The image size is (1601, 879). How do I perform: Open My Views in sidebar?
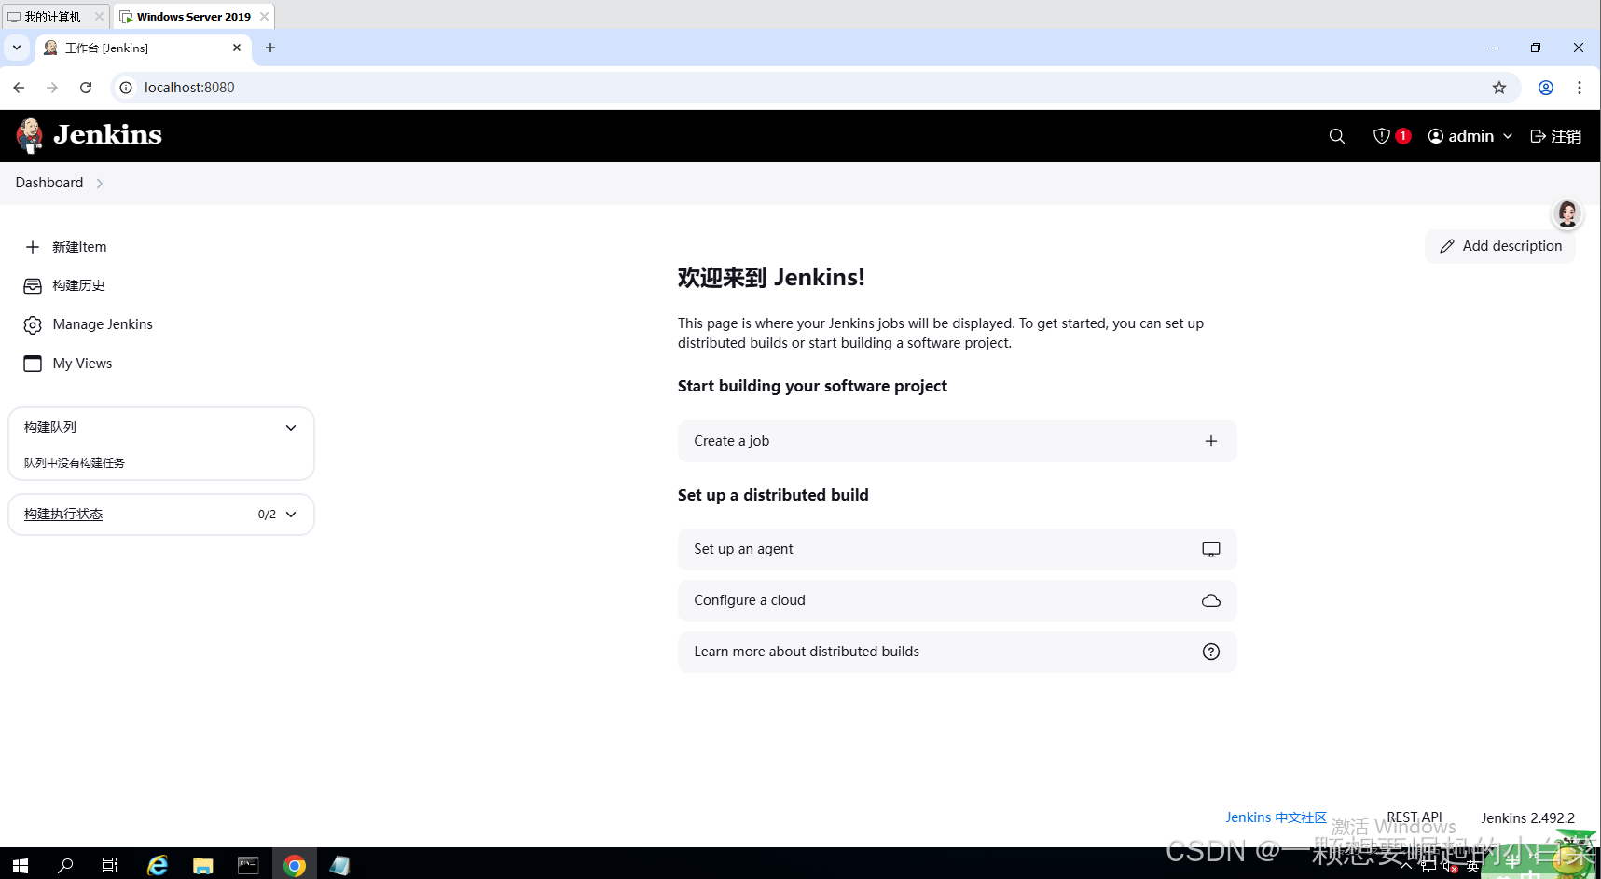[x=82, y=364]
